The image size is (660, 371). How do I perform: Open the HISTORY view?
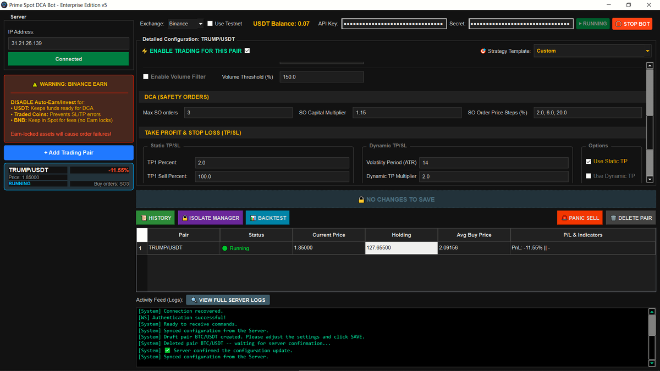tap(156, 218)
